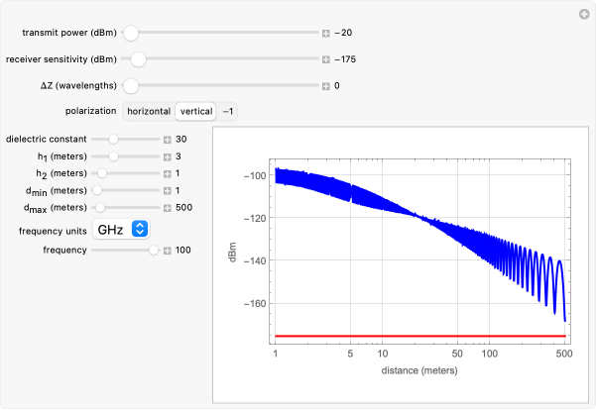The image size is (596, 410).
Task: Click the receiver sensitivity slider thumb
Action: pyautogui.click(x=138, y=59)
